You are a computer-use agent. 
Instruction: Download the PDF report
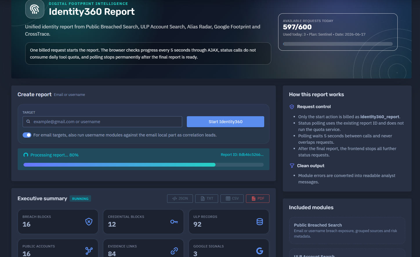pos(258,198)
